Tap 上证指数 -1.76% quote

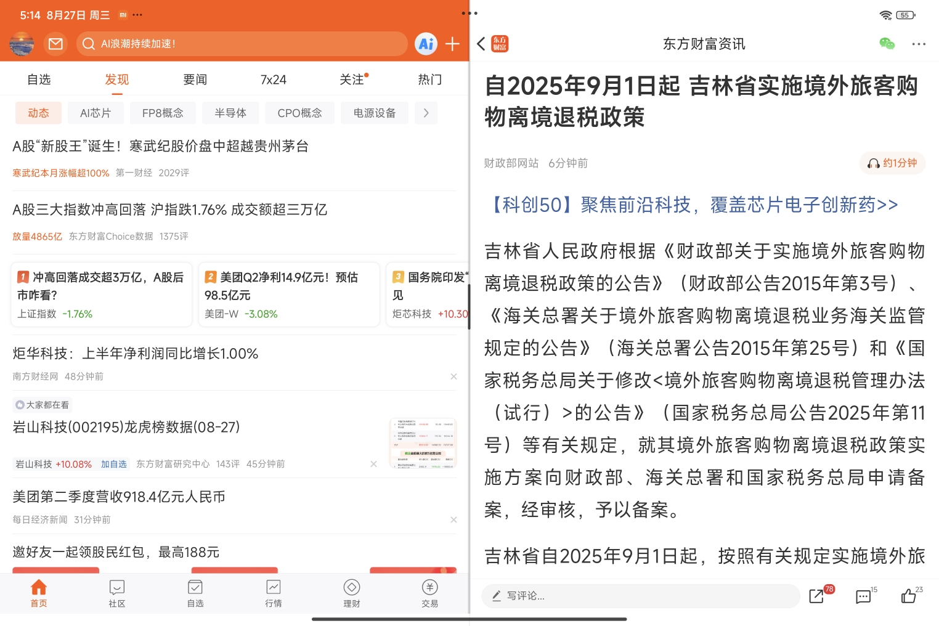coord(55,314)
